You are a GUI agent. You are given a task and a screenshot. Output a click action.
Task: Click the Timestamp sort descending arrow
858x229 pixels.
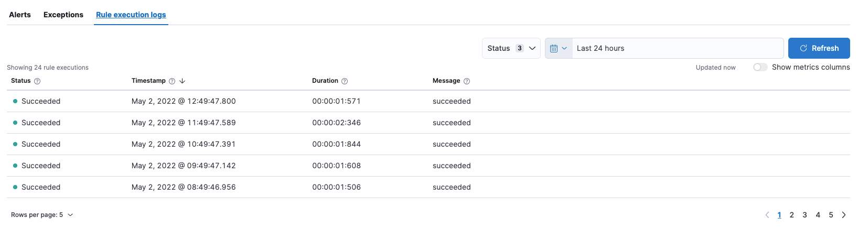tap(183, 81)
